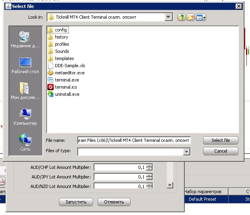Click the parameters list scroll down arrow
Screen dimensions: 250x215
pos(170,185)
